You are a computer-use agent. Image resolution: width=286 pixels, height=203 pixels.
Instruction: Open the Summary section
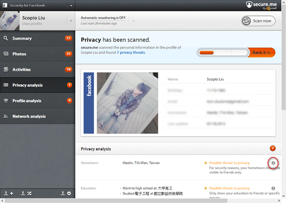point(37,38)
